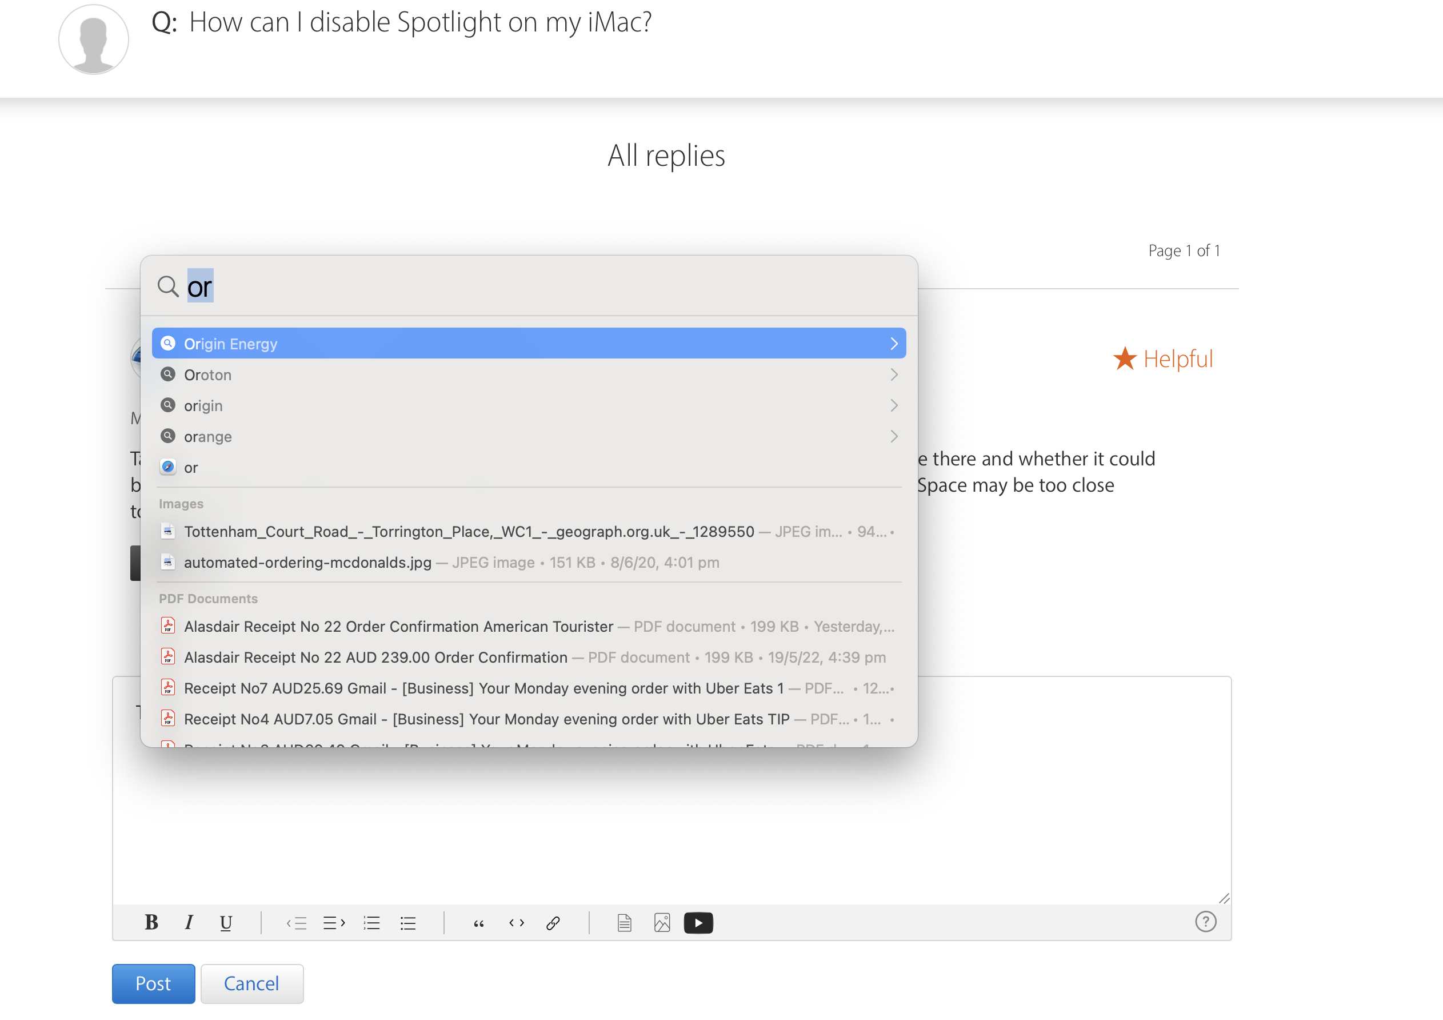This screenshot has width=1443, height=1020.
Task: Toggle bold formatting in the reply editor
Action: 151,923
